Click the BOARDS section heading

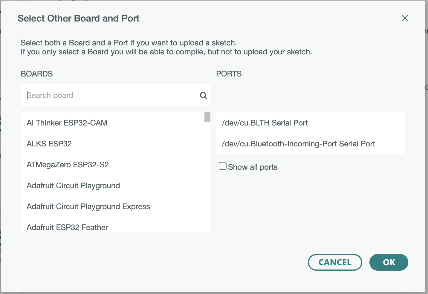pos(37,74)
